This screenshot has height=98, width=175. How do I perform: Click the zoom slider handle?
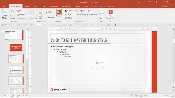click(154, 96)
